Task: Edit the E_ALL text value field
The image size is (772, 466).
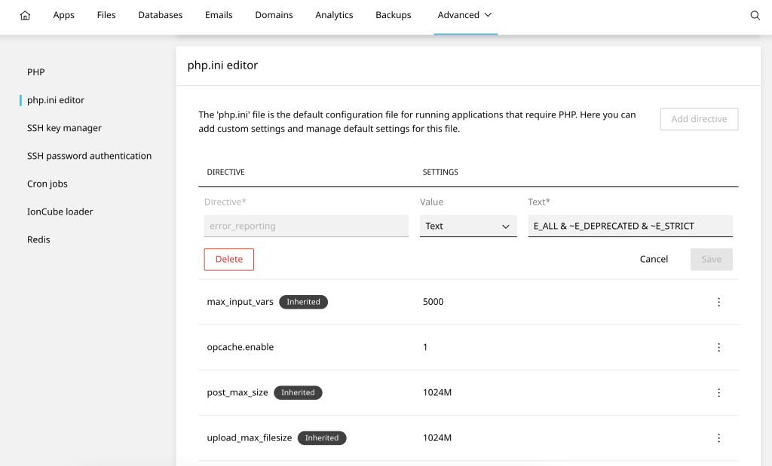Action: pos(630,226)
